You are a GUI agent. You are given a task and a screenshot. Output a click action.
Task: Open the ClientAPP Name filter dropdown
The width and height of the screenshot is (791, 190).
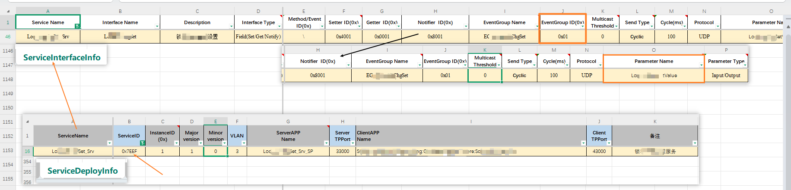tap(583, 143)
